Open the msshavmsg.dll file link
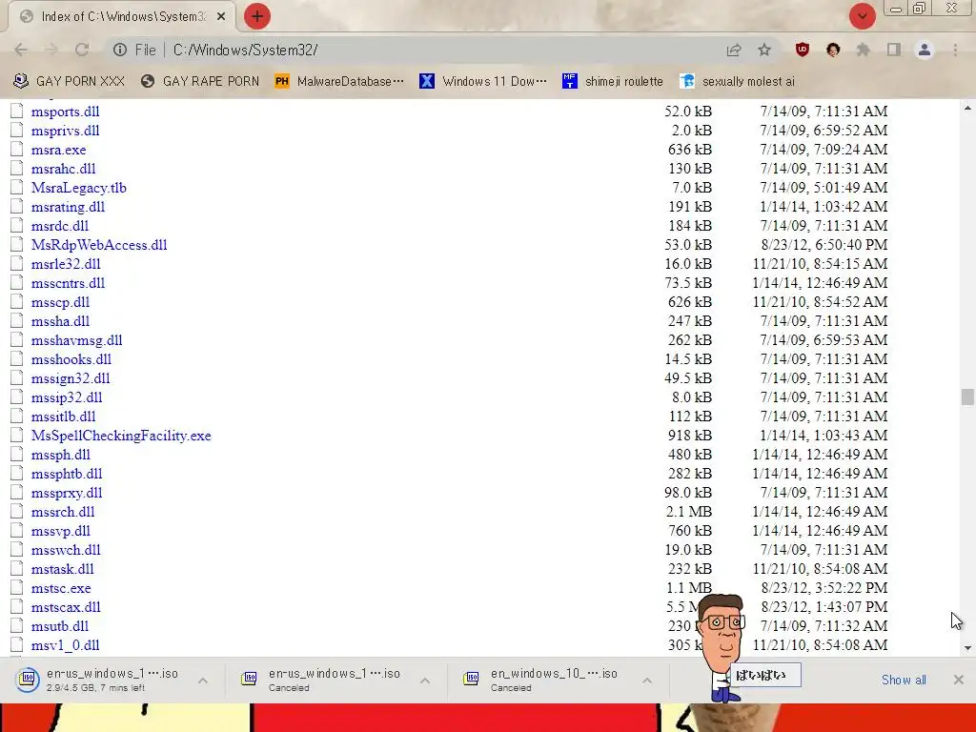This screenshot has height=732, width=976. coord(76,340)
